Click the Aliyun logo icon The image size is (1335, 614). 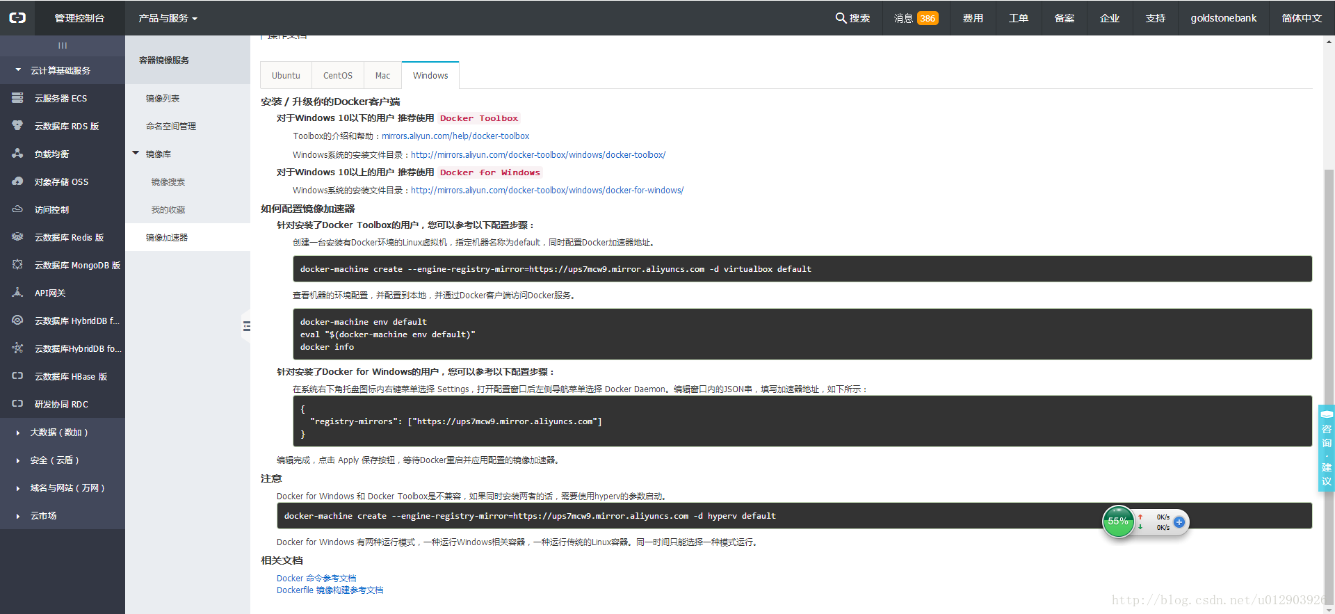[17, 18]
